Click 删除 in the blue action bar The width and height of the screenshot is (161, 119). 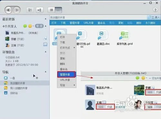(139, 23)
